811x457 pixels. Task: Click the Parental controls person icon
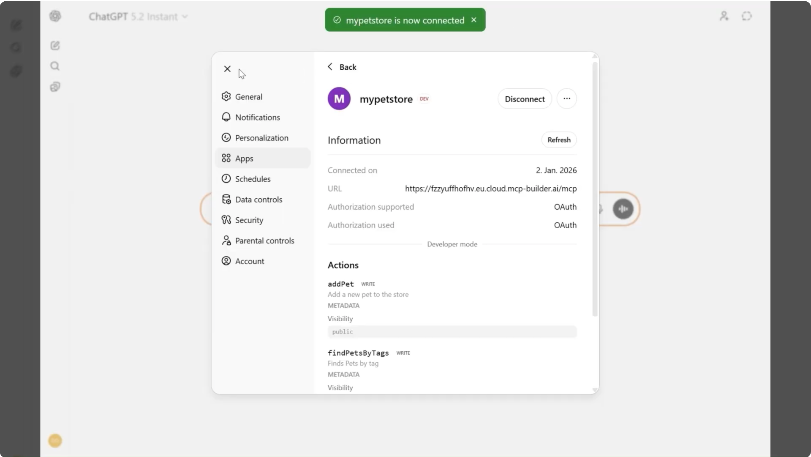pos(226,241)
